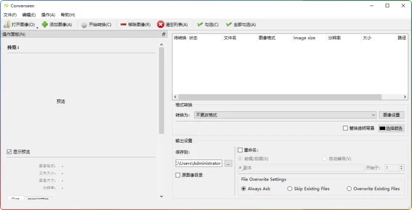Click the red minus 移除图像(R) icon
The image size is (412, 210).
coord(123,24)
